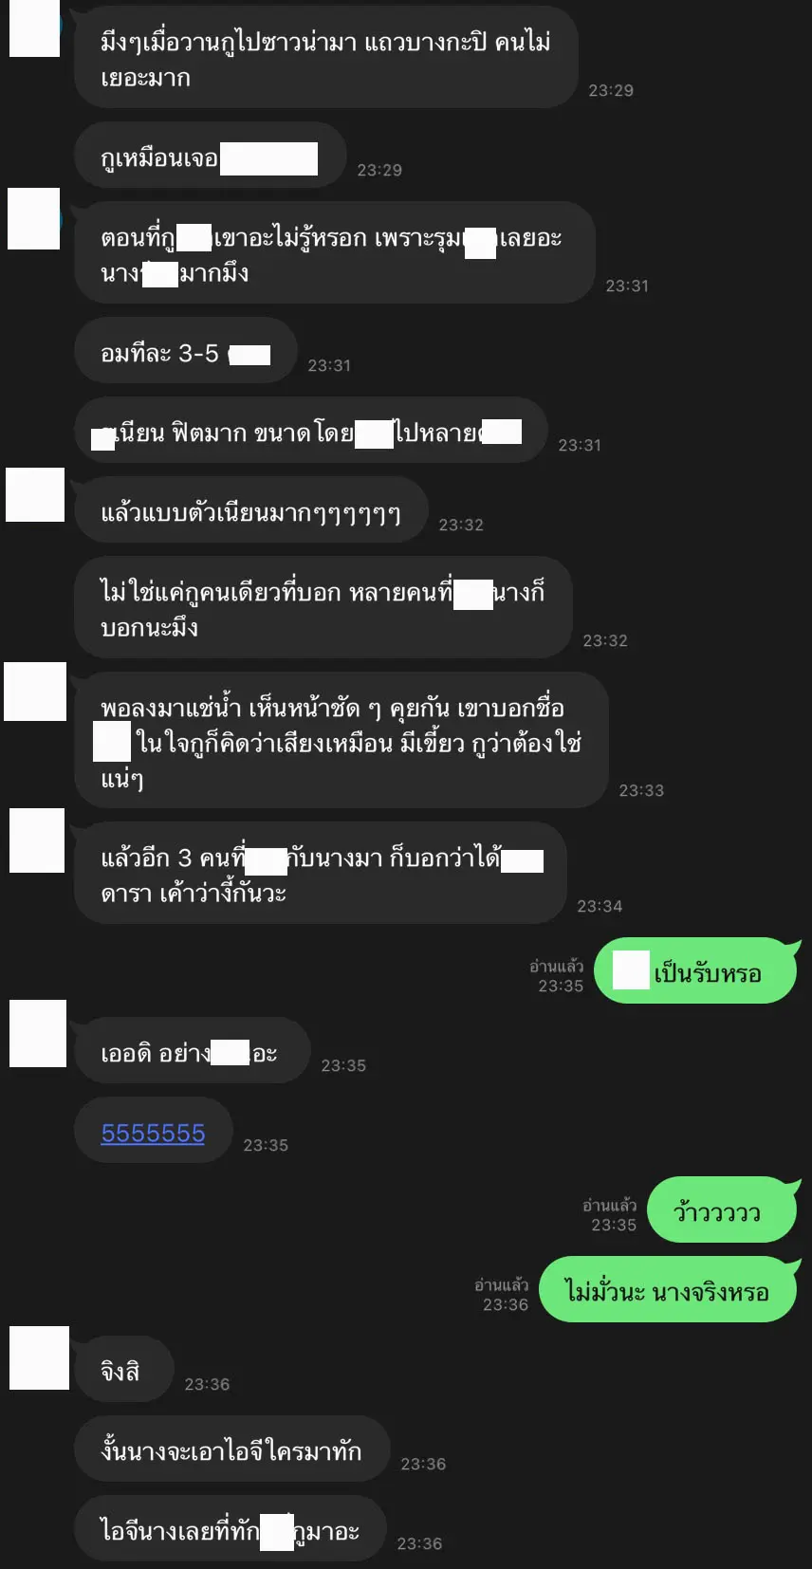Tap the จิงสิ message bubble

tap(124, 1369)
